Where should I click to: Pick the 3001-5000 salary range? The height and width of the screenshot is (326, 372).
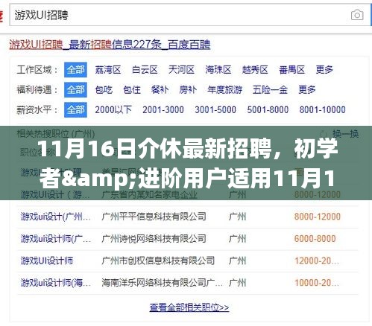coord(215,109)
